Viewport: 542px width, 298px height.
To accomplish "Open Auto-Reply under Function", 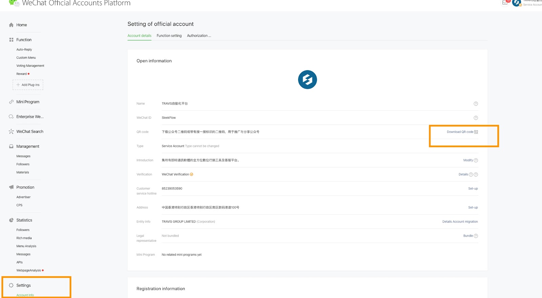I will 24,49.
